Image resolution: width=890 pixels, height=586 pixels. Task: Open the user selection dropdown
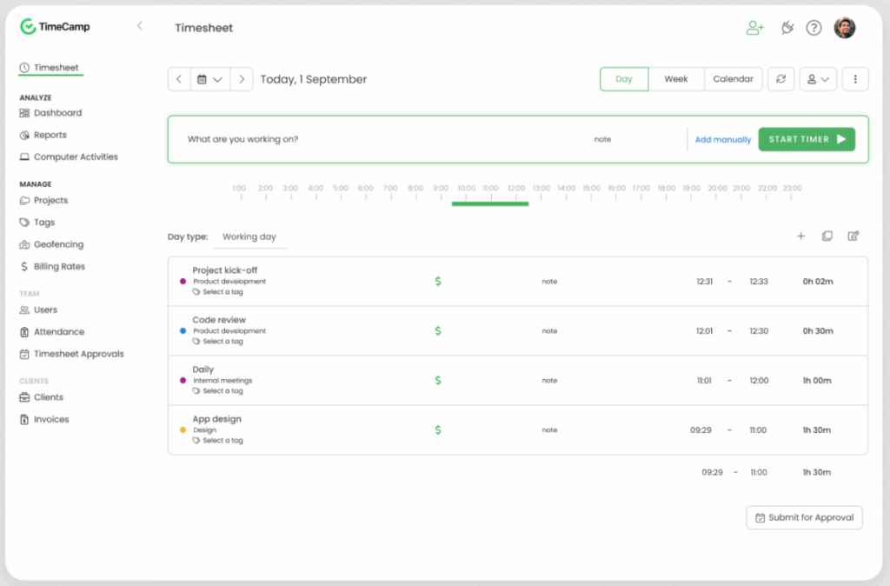[818, 79]
